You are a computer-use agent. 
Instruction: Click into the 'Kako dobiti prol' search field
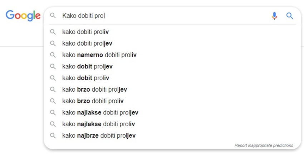[161, 16]
